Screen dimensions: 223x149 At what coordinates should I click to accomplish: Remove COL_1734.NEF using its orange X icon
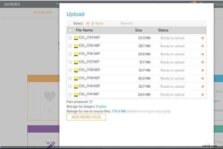click(x=202, y=38)
